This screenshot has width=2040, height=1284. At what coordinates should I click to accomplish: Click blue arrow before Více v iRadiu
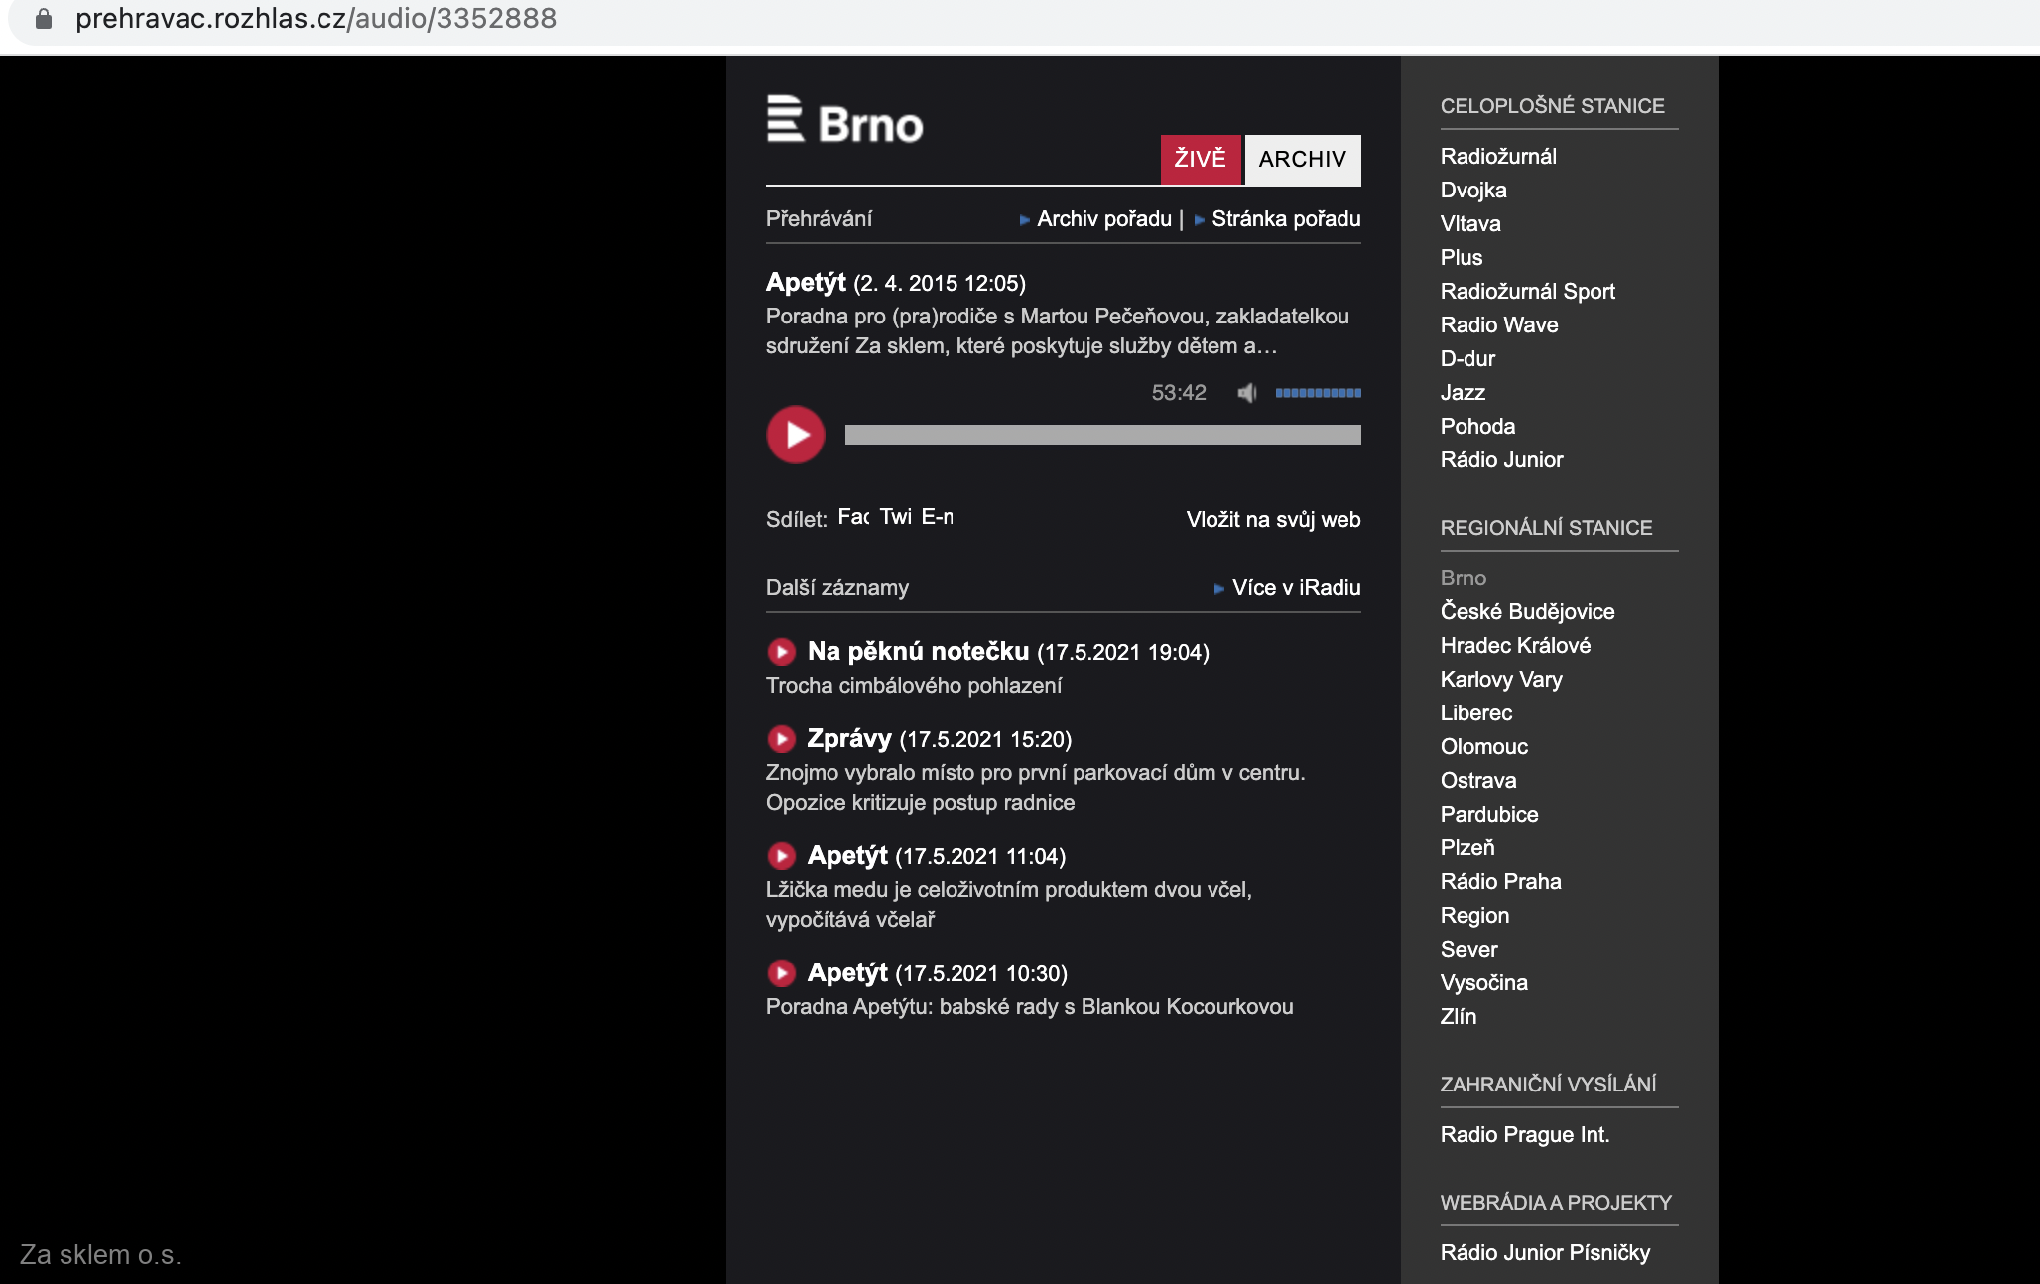(x=1219, y=589)
